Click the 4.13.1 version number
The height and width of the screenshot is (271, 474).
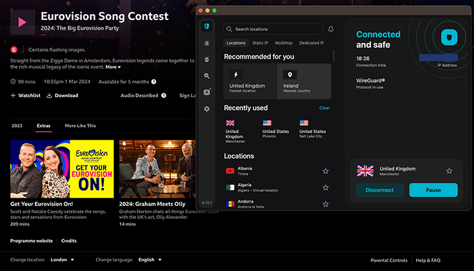click(207, 203)
